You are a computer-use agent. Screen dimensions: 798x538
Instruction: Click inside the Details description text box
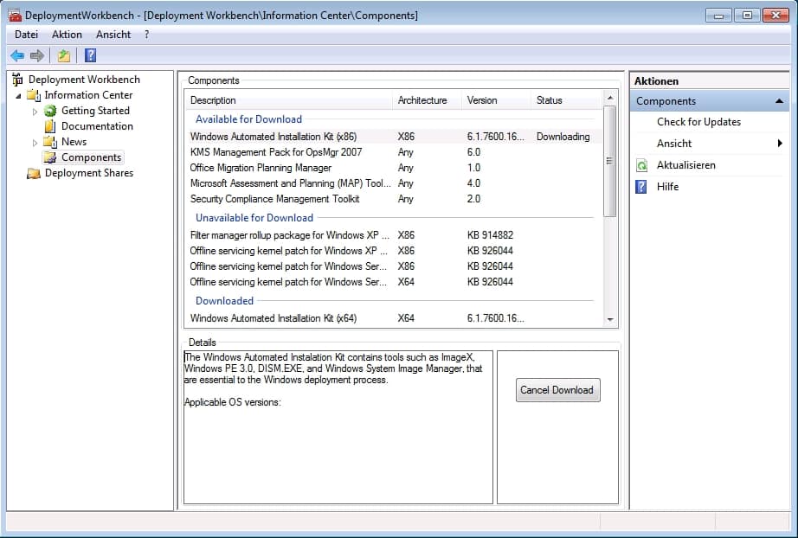(338, 427)
